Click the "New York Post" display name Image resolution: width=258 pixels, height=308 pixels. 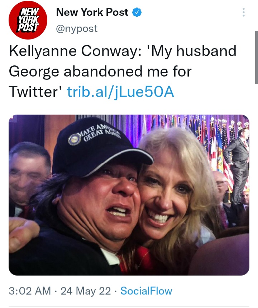tap(92, 12)
